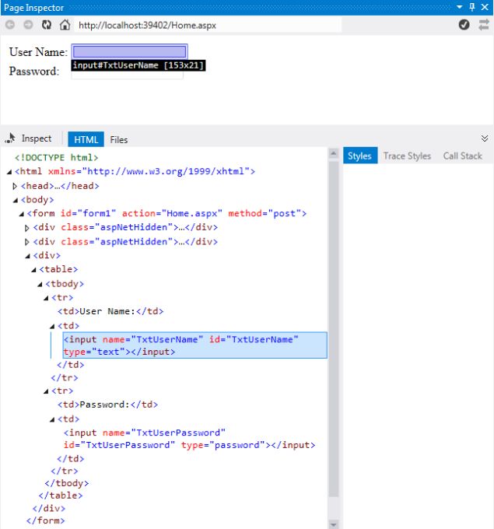Screen dimensions: 494x529
Task: Click the browser forward arrow icon
Action: (x=28, y=25)
